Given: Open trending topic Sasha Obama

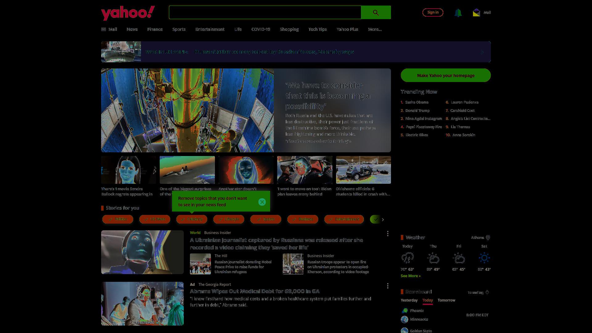Looking at the screenshot, I should coord(417,102).
